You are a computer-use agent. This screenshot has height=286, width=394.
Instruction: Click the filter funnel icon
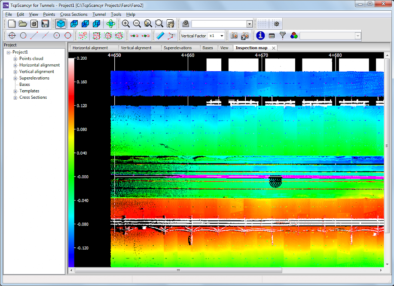(x=283, y=36)
